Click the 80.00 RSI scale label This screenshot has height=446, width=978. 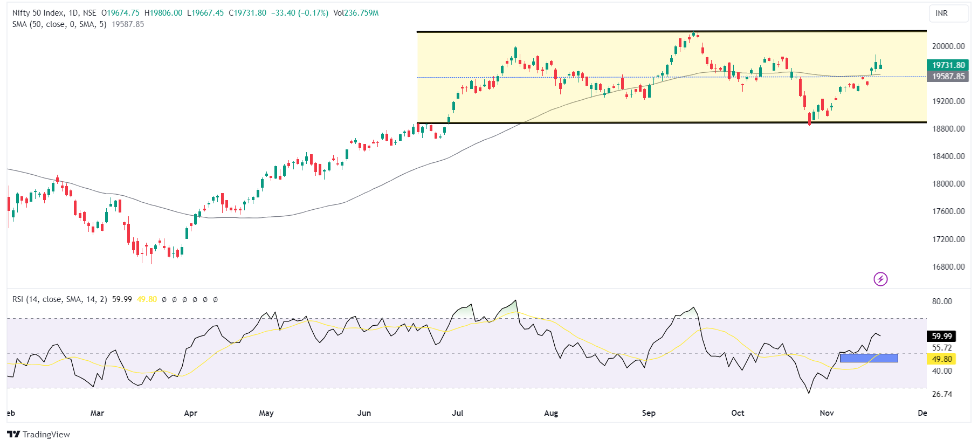click(942, 301)
